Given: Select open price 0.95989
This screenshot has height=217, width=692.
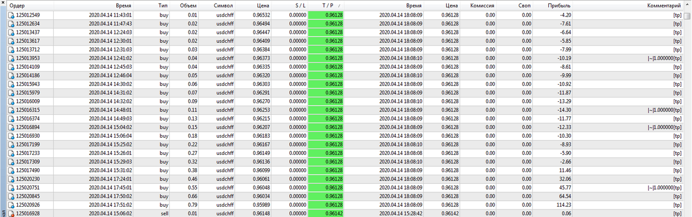Looking at the screenshot, I should 261,205.
